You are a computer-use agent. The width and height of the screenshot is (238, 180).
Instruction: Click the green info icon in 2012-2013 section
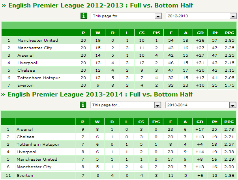coord(84,16)
